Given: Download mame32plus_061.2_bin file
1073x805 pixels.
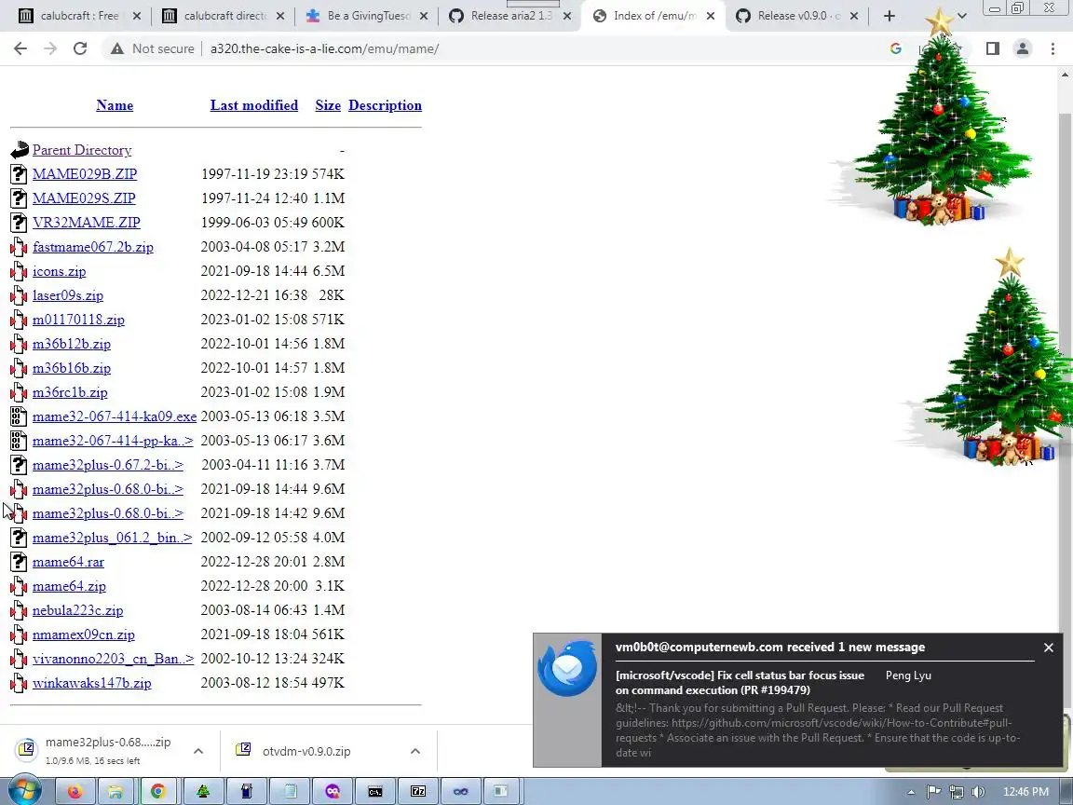Looking at the screenshot, I should (x=112, y=538).
